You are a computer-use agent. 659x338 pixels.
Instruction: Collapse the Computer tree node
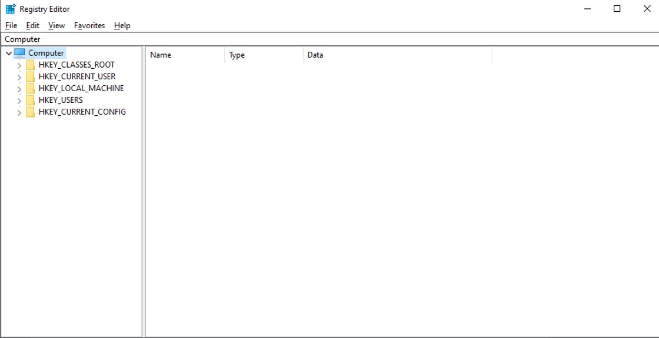[x=9, y=53]
